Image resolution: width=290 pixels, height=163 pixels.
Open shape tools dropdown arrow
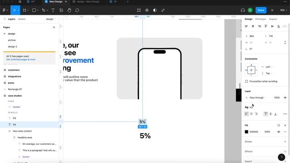click(x=38, y=10)
